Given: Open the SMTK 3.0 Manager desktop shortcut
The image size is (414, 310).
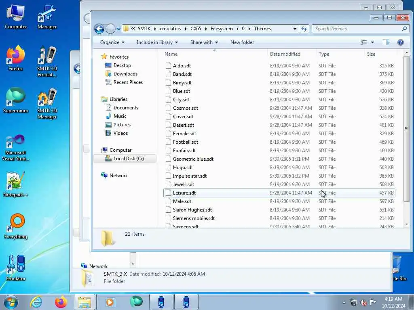Looking at the screenshot, I should point(47,103).
